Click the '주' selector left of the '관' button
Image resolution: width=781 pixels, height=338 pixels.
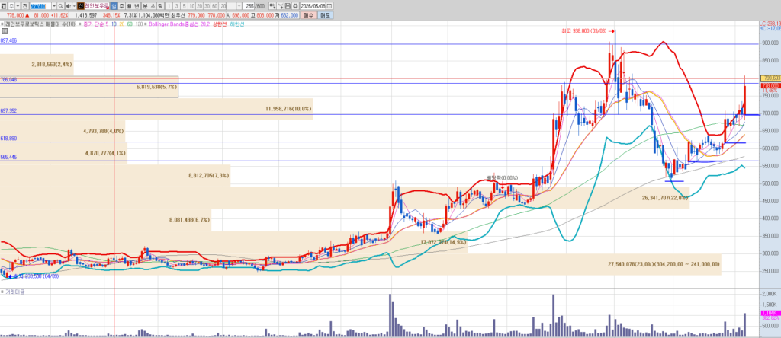11,6
